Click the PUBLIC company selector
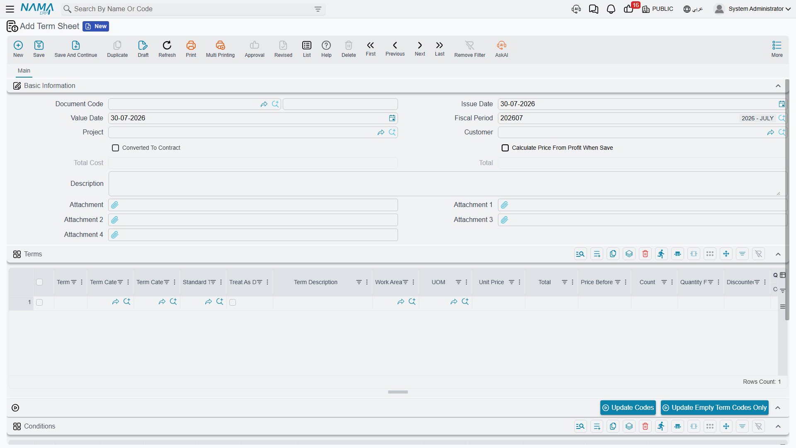 pyautogui.click(x=658, y=9)
